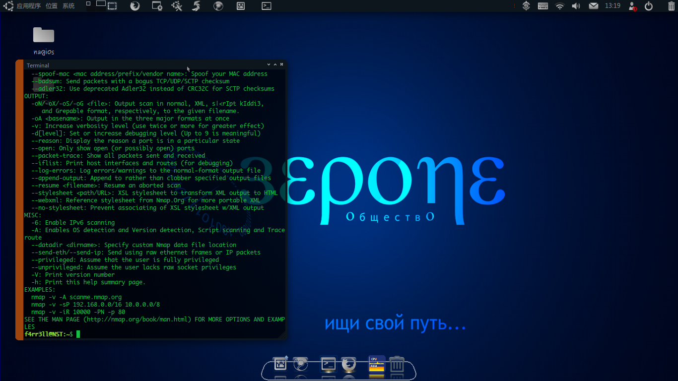The image size is (678, 381).
Task: Click the window webcam icon in top panel
Action: click(x=157, y=6)
